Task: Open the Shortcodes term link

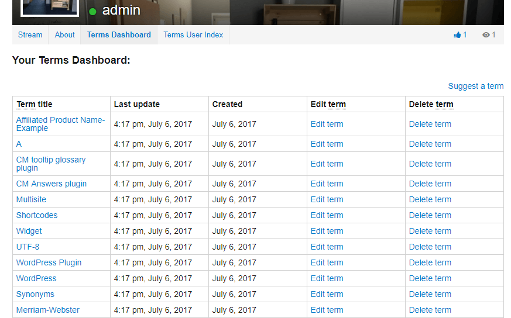Action: click(x=37, y=215)
